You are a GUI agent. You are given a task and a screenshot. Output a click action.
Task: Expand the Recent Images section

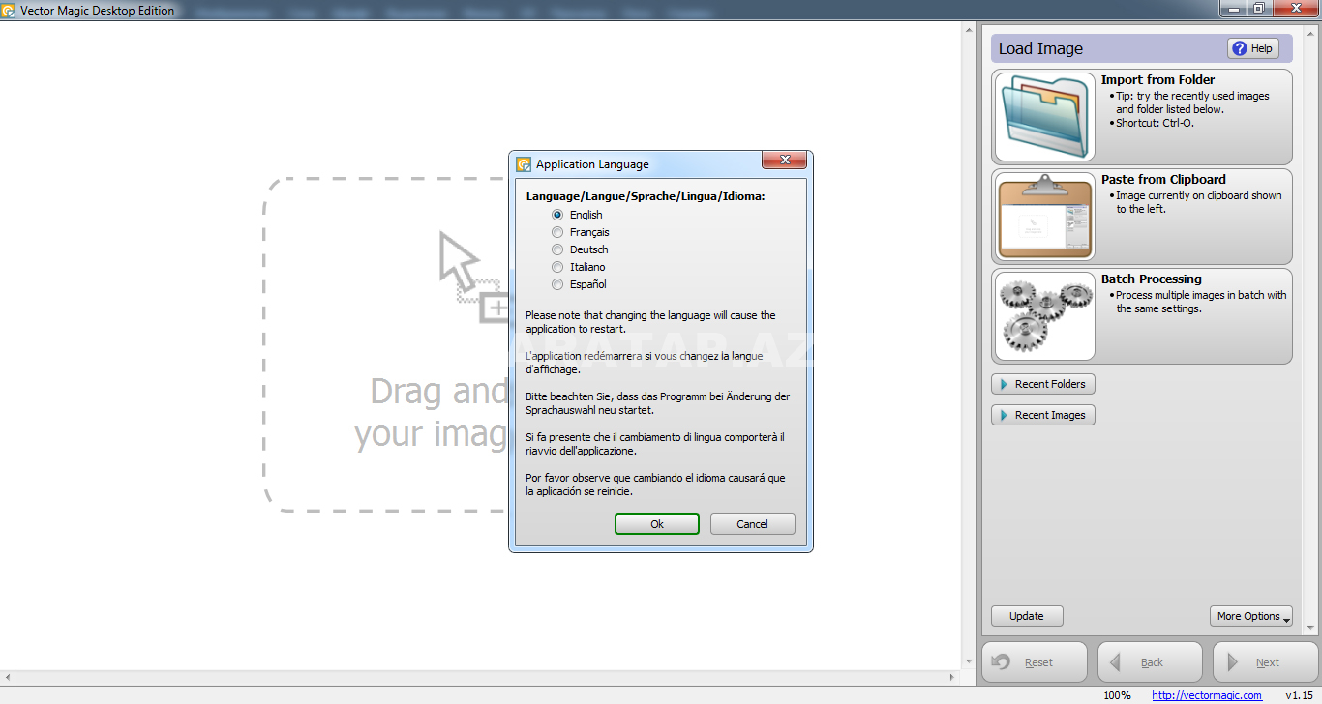[1043, 415]
